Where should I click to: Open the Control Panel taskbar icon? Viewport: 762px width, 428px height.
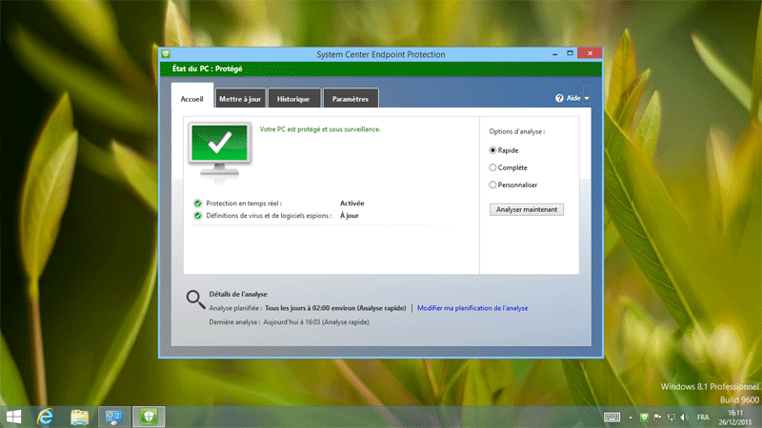(x=114, y=417)
